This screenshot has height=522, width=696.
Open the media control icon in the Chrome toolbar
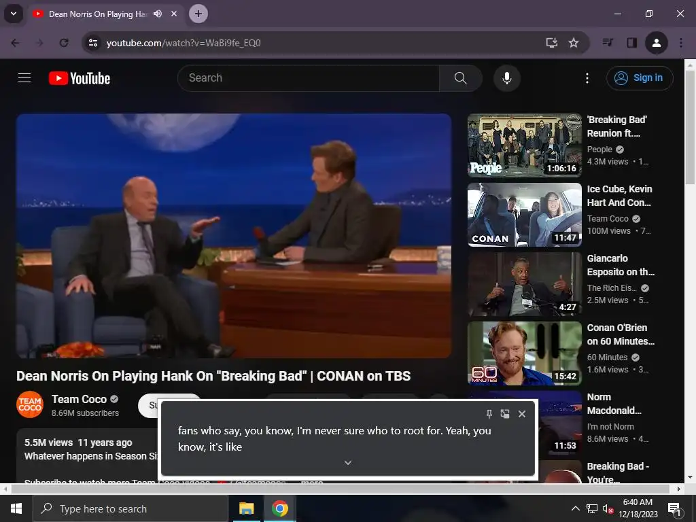(x=608, y=43)
